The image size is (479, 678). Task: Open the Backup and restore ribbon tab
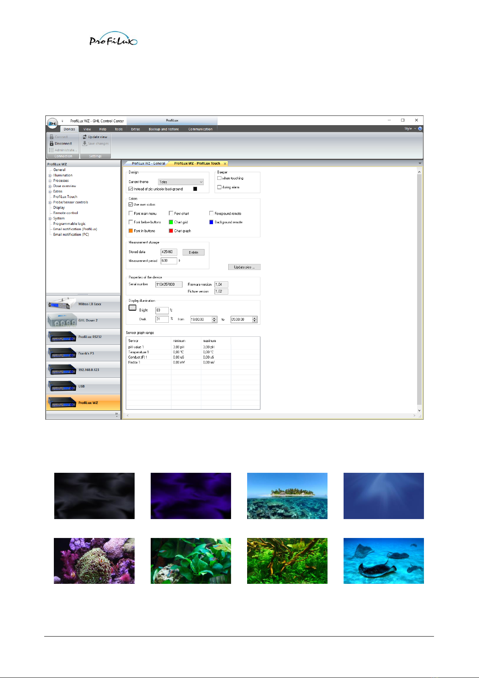(x=164, y=129)
